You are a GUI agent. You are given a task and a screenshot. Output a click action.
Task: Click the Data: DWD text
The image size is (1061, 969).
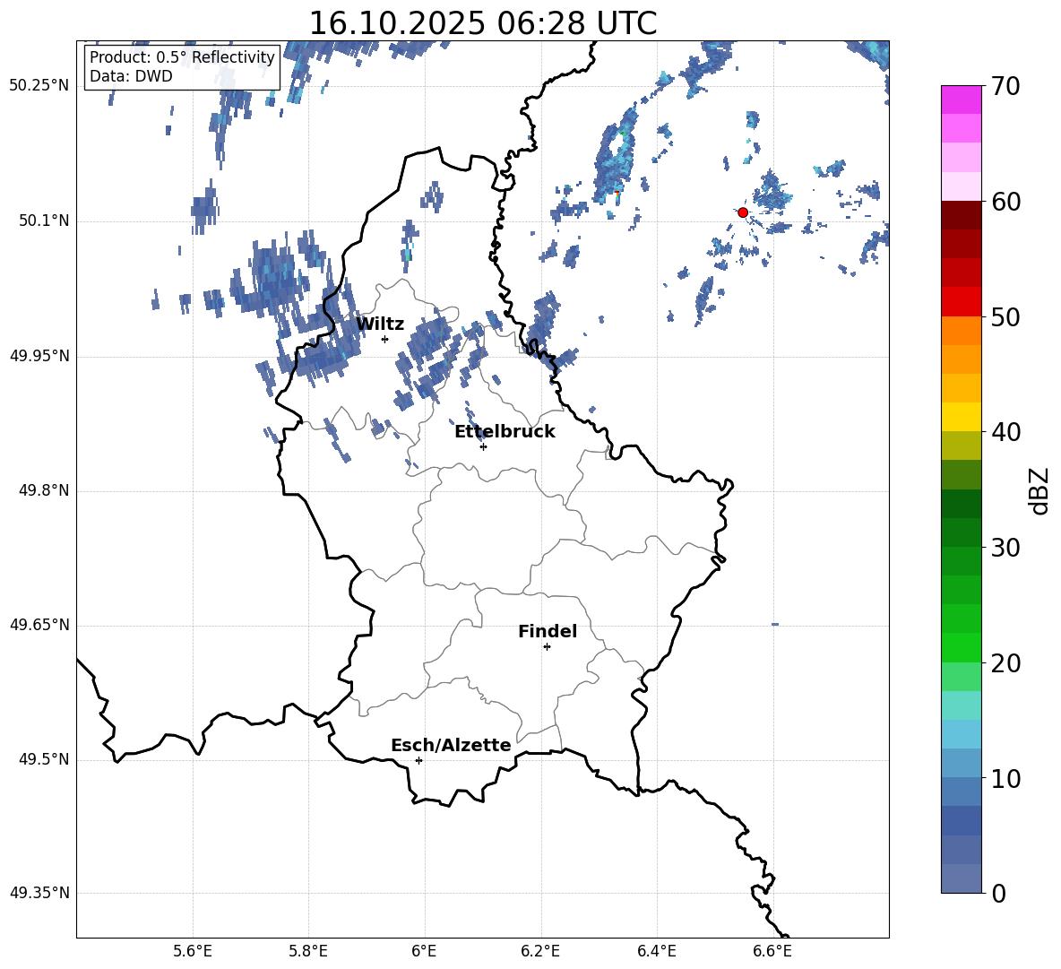[131, 76]
